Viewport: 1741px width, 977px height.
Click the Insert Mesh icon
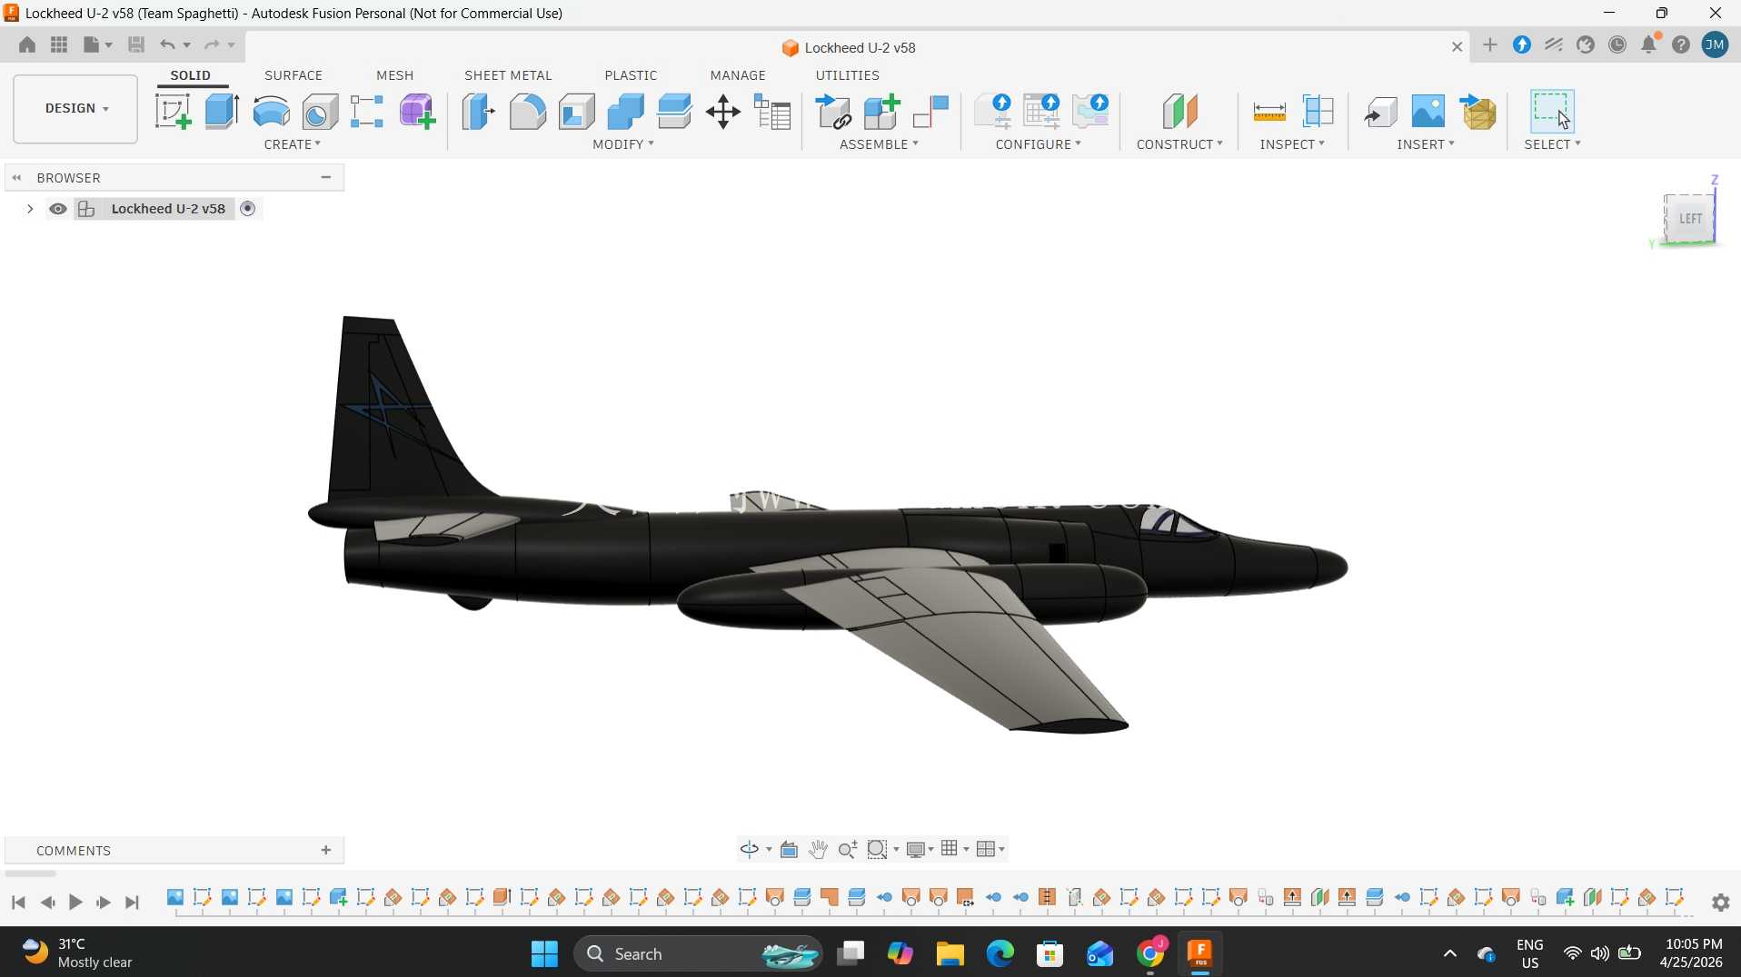(x=1478, y=112)
